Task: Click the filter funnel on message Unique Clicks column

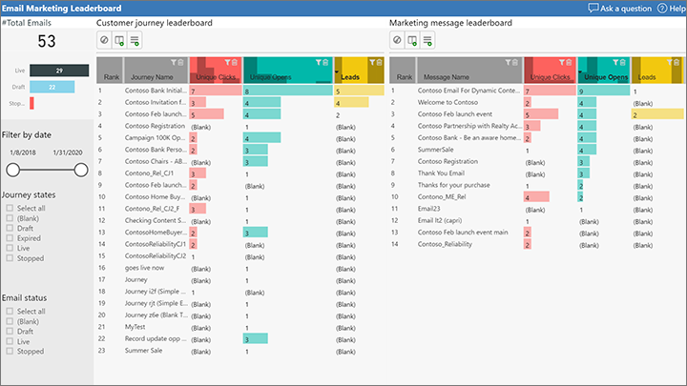Action: tap(562, 63)
